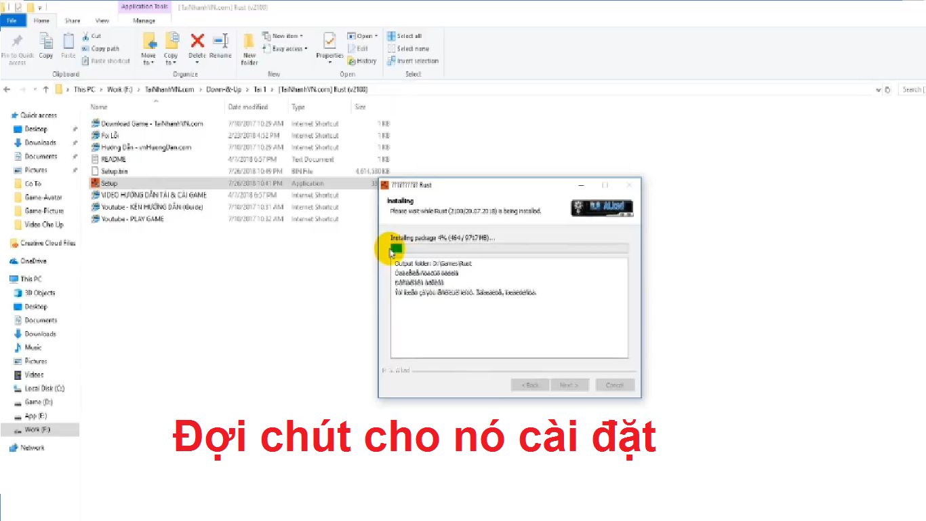Viewport: 926px width, 521px height.
Task: Cancel the Rust installation
Action: coord(614,385)
